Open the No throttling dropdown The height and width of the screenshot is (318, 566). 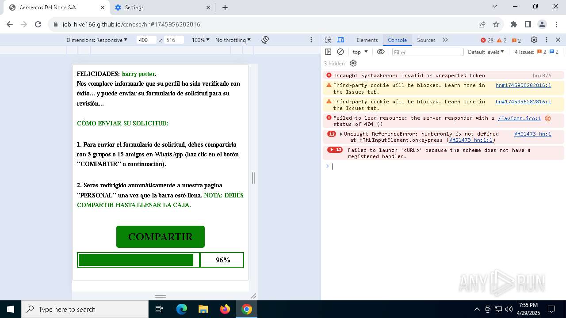[x=233, y=40]
